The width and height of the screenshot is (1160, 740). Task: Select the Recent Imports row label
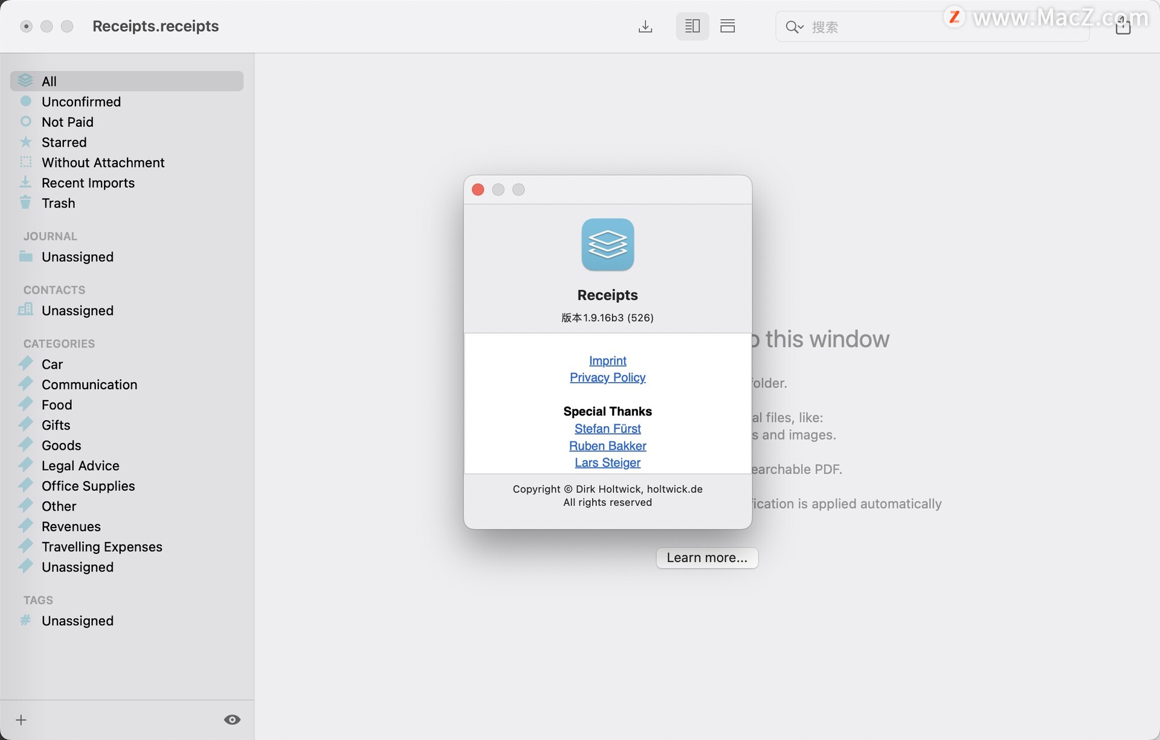(x=88, y=183)
